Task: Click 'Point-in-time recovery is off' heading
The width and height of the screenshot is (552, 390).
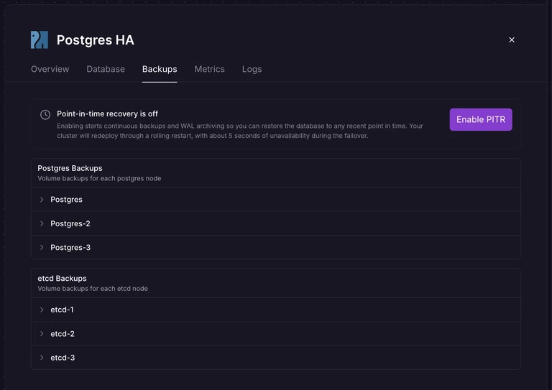Action: coord(107,114)
